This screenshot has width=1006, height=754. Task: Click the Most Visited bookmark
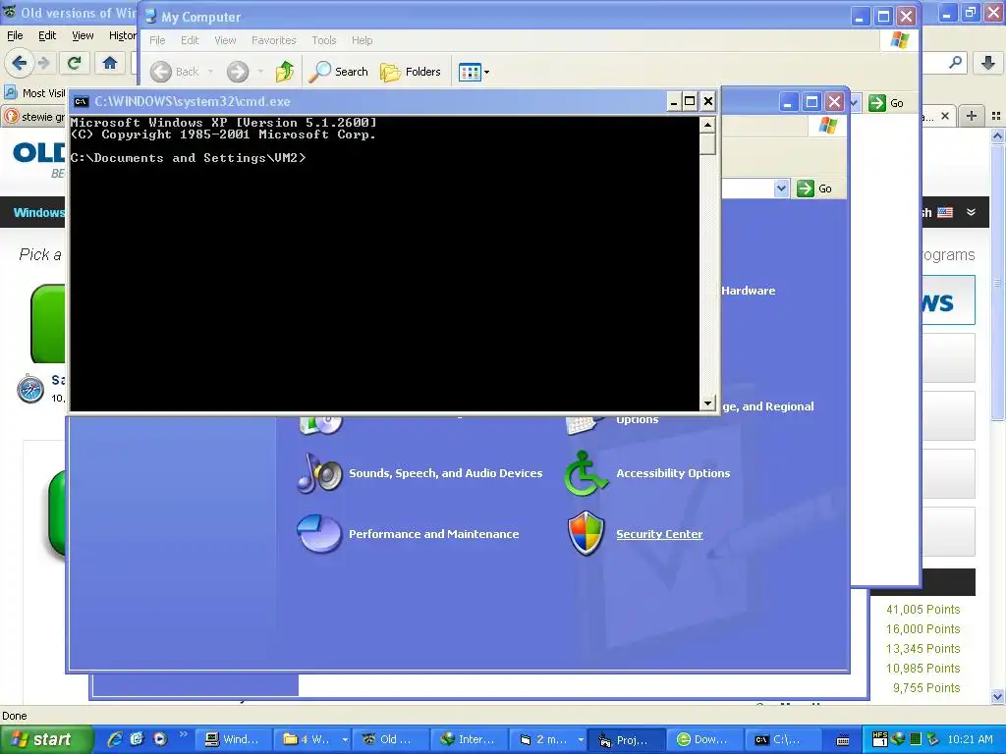35,93
